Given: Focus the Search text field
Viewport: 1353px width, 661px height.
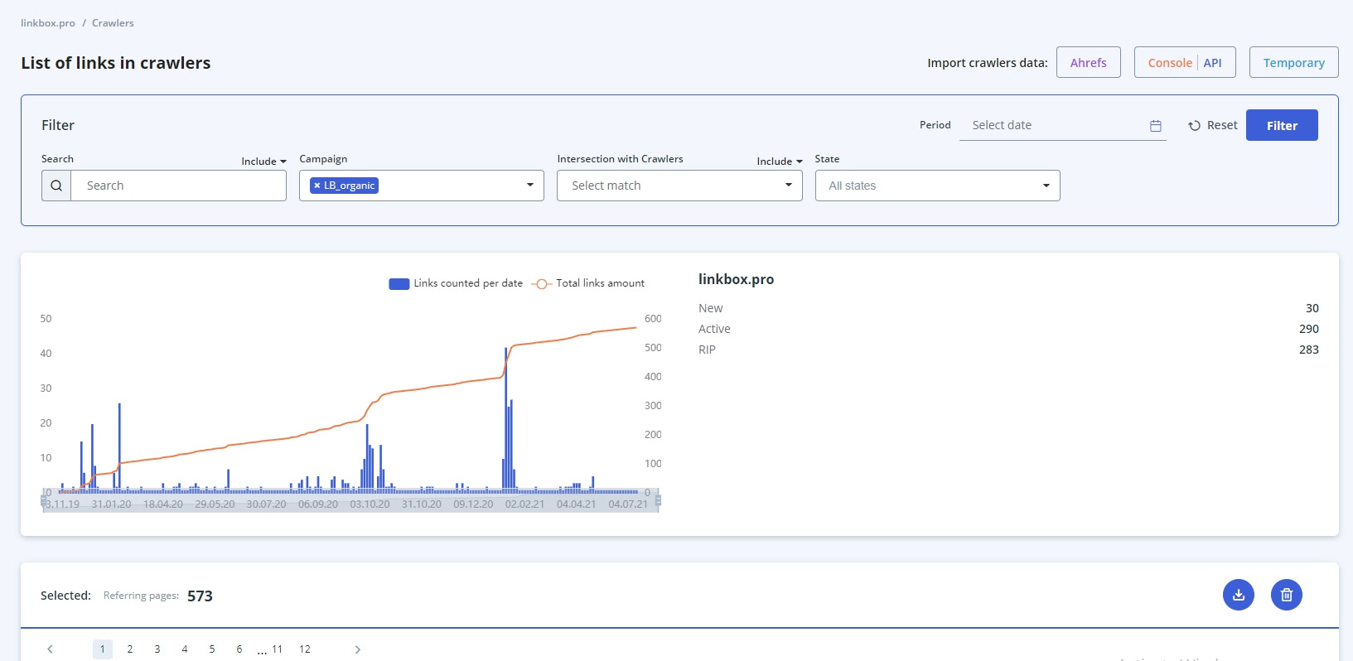Looking at the screenshot, I should click(x=179, y=186).
